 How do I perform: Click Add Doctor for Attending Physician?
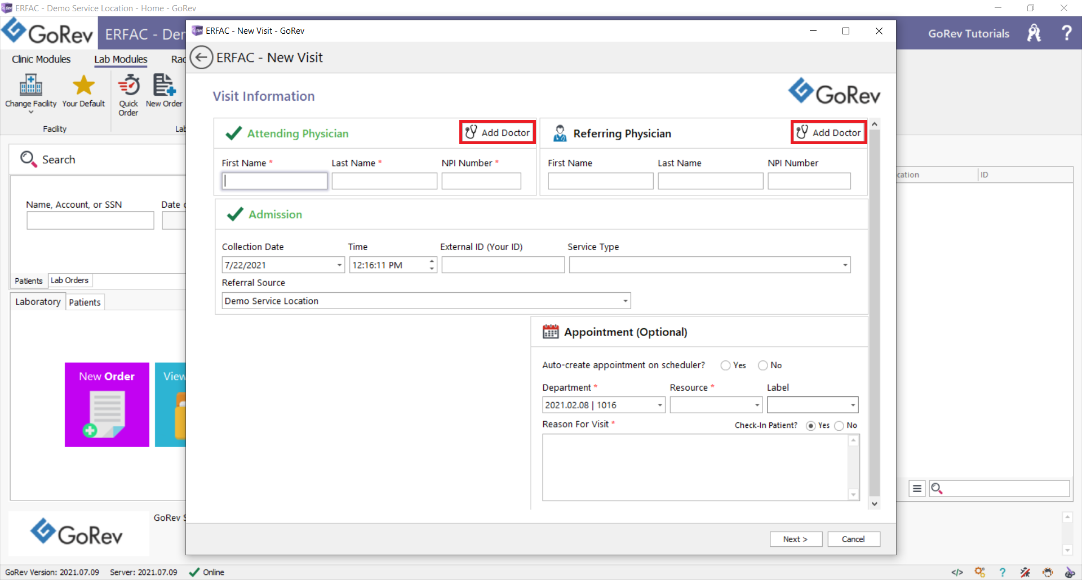tap(498, 132)
